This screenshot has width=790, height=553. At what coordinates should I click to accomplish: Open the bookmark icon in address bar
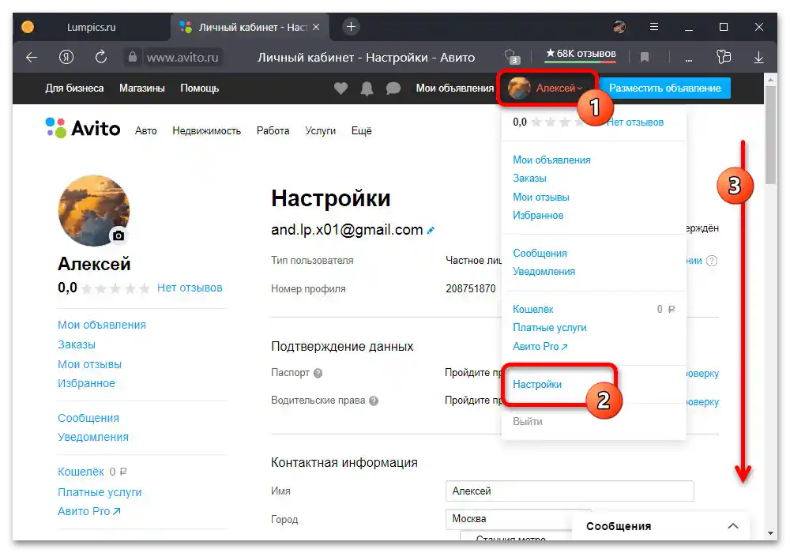click(645, 58)
